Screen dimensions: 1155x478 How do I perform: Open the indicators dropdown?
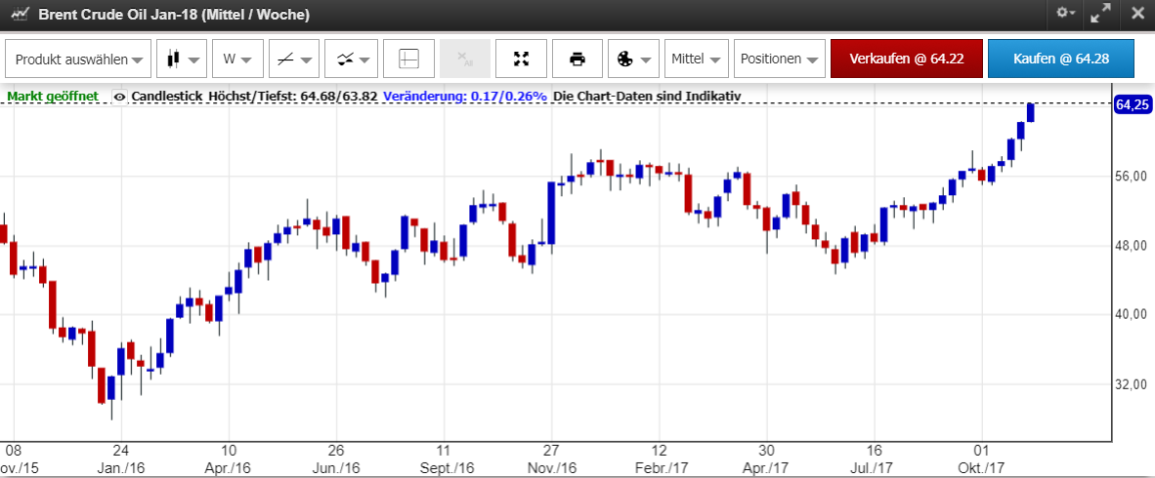tap(351, 59)
